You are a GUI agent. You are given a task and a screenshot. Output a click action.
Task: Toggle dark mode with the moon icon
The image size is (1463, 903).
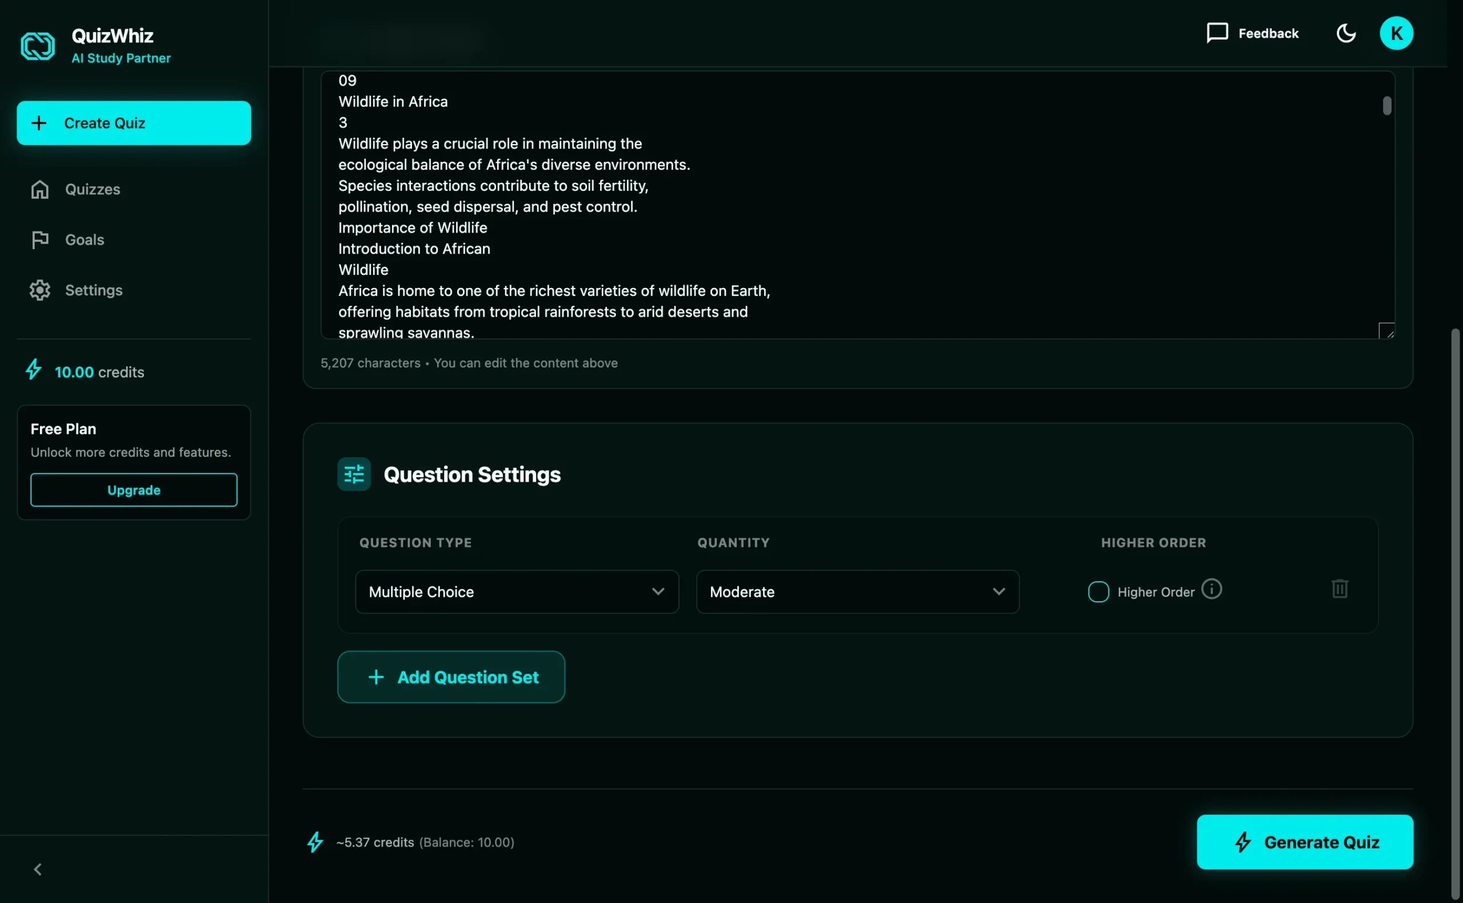pyautogui.click(x=1345, y=34)
